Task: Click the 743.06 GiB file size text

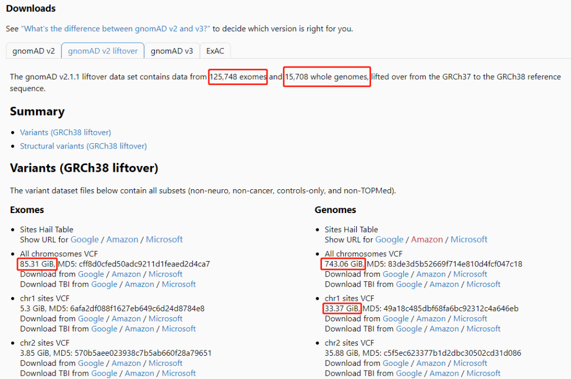Action: point(344,264)
